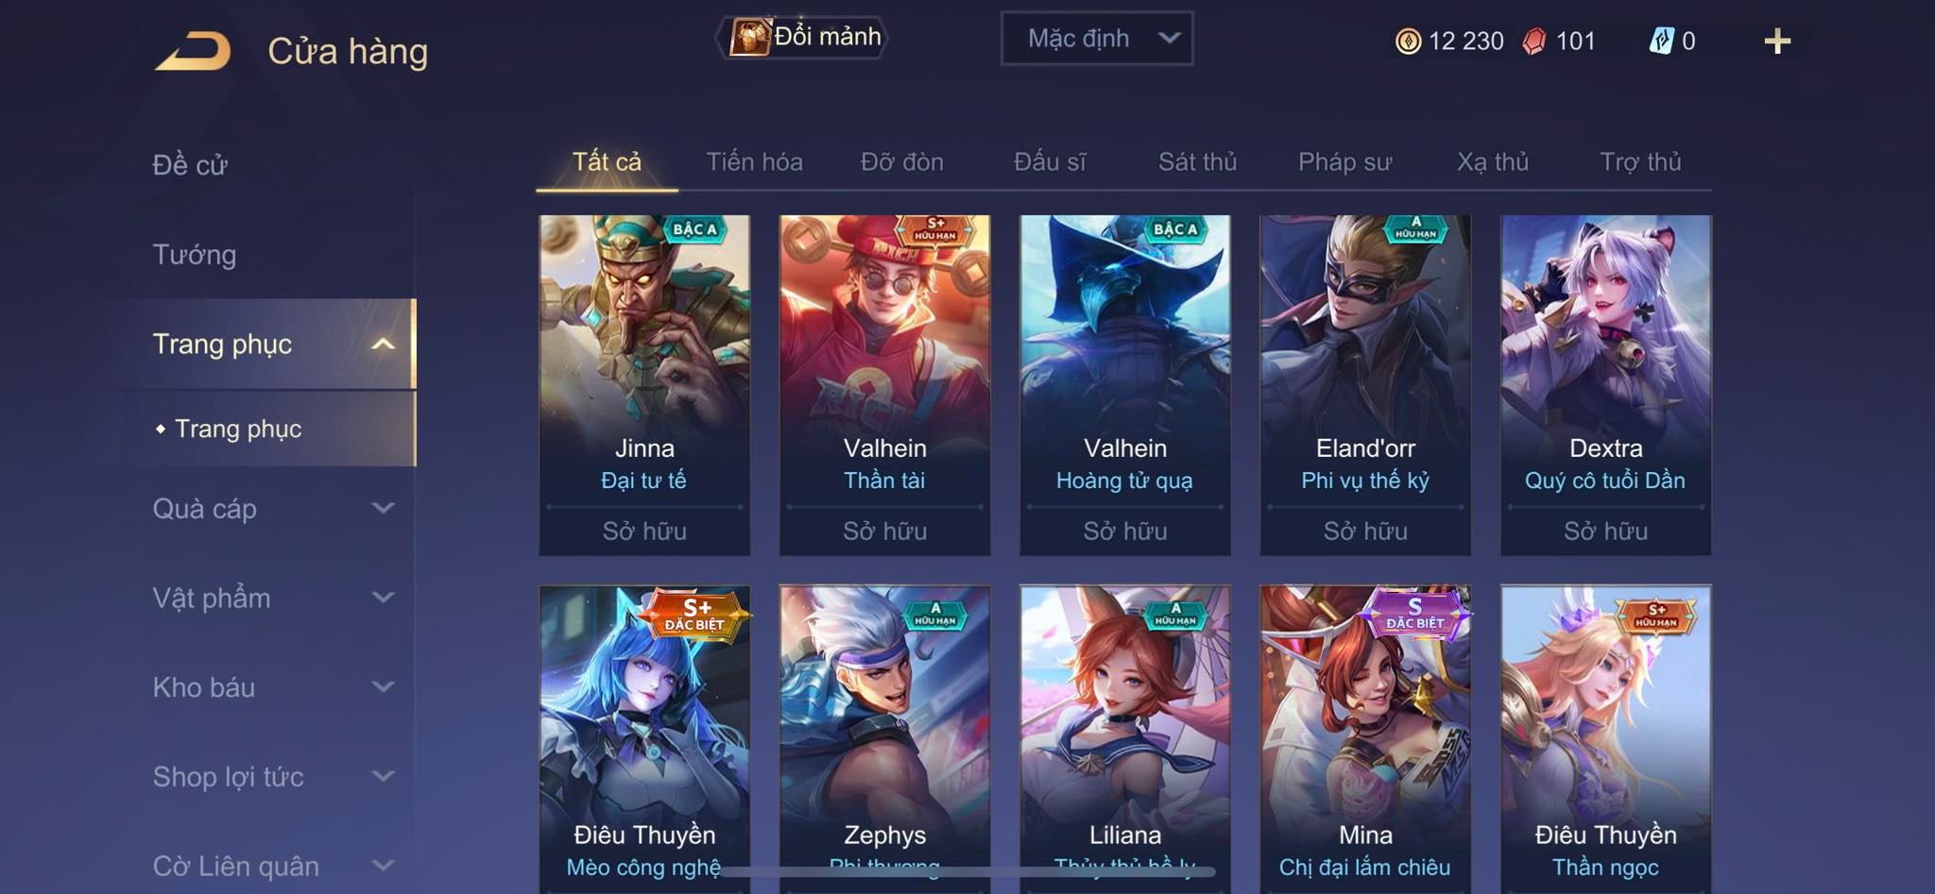Click the blue voucher ticket icon
The width and height of the screenshot is (1935, 894).
click(1662, 41)
